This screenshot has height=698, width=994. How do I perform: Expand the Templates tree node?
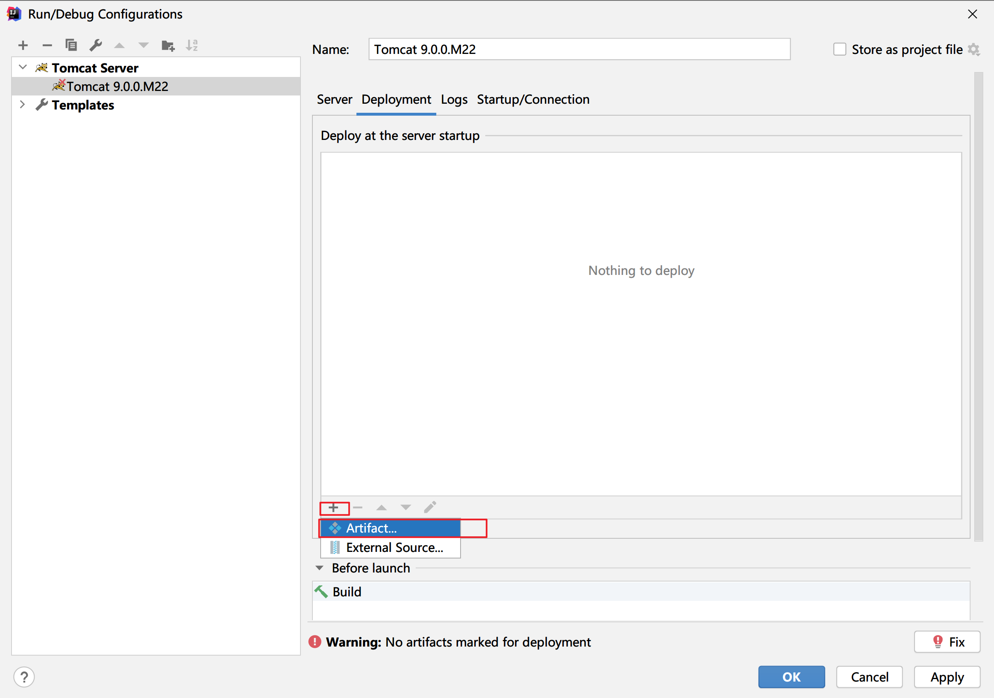[23, 105]
